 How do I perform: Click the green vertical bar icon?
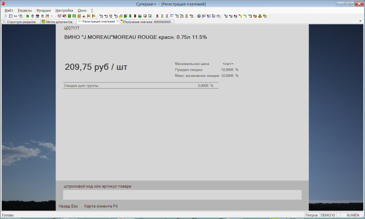[130, 16]
